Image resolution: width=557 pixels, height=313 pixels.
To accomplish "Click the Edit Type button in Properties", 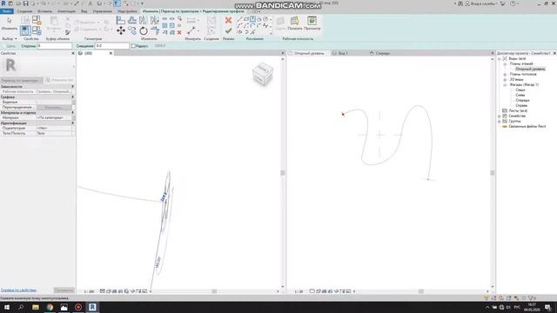I will pos(59,80).
